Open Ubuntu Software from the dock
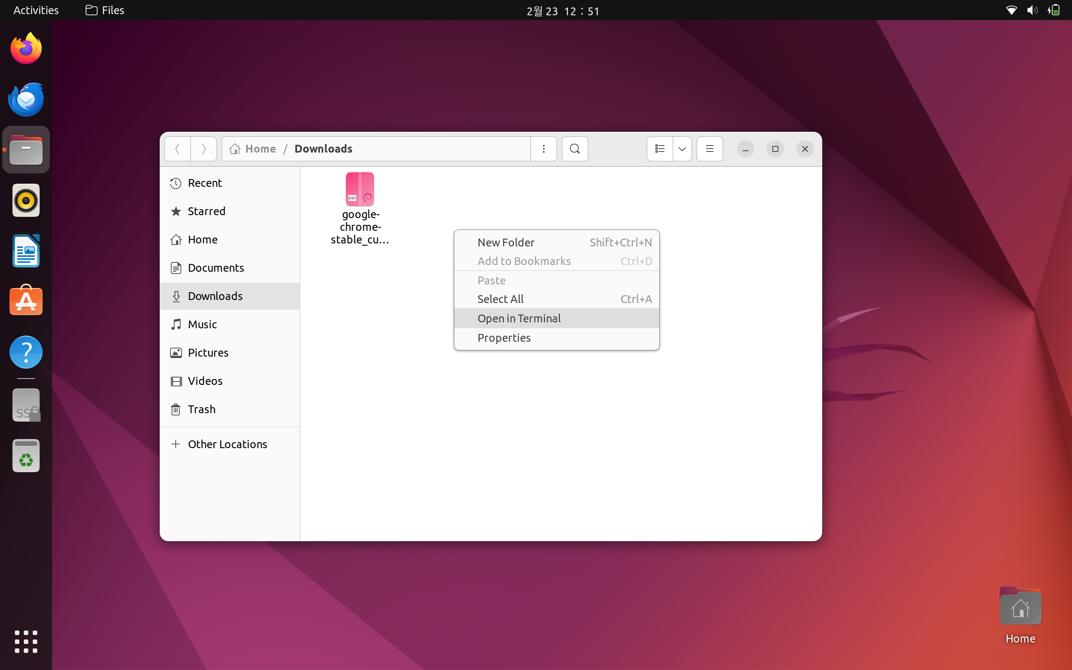Screen dimensions: 1072x670 coord(26,301)
